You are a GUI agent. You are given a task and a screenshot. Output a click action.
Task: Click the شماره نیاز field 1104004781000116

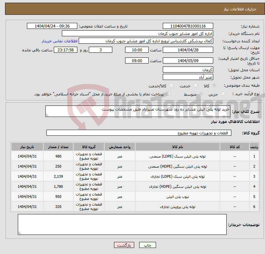pyautogui.click(x=188, y=26)
